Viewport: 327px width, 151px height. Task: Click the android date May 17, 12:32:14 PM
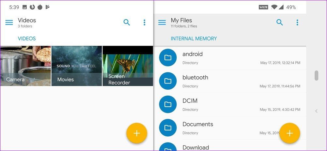coord(280,63)
